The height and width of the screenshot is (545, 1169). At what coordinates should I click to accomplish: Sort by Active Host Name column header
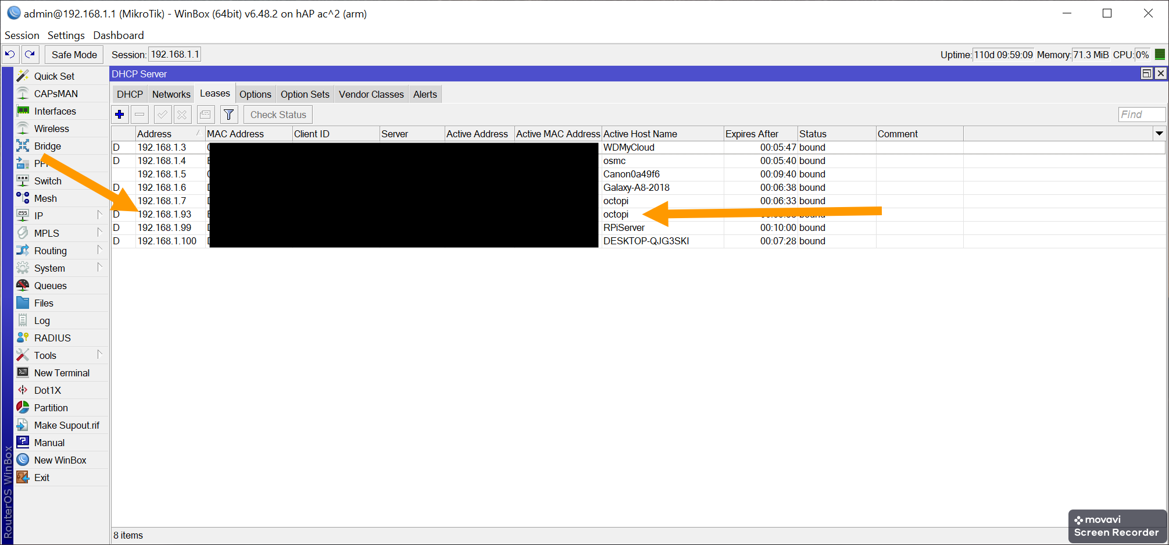(x=663, y=134)
